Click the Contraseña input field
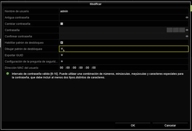Screen dimensions: 192x131 [x=113, y=30]
